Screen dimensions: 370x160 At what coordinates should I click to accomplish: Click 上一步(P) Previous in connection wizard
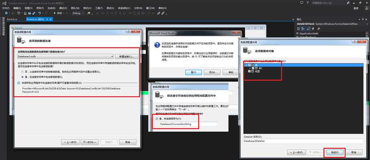pos(70,142)
